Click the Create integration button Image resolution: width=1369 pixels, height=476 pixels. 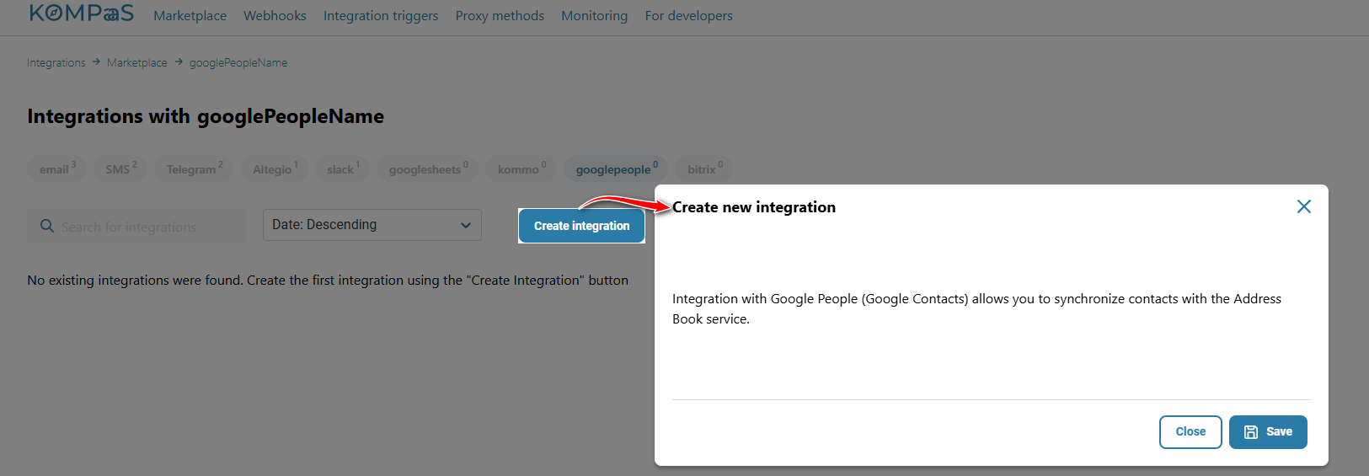tap(581, 226)
